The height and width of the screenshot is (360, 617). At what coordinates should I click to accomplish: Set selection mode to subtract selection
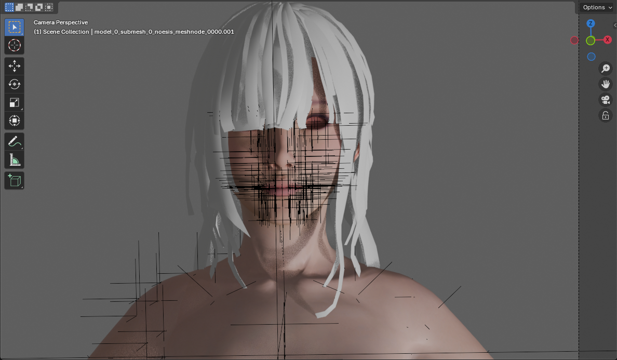coord(29,7)
